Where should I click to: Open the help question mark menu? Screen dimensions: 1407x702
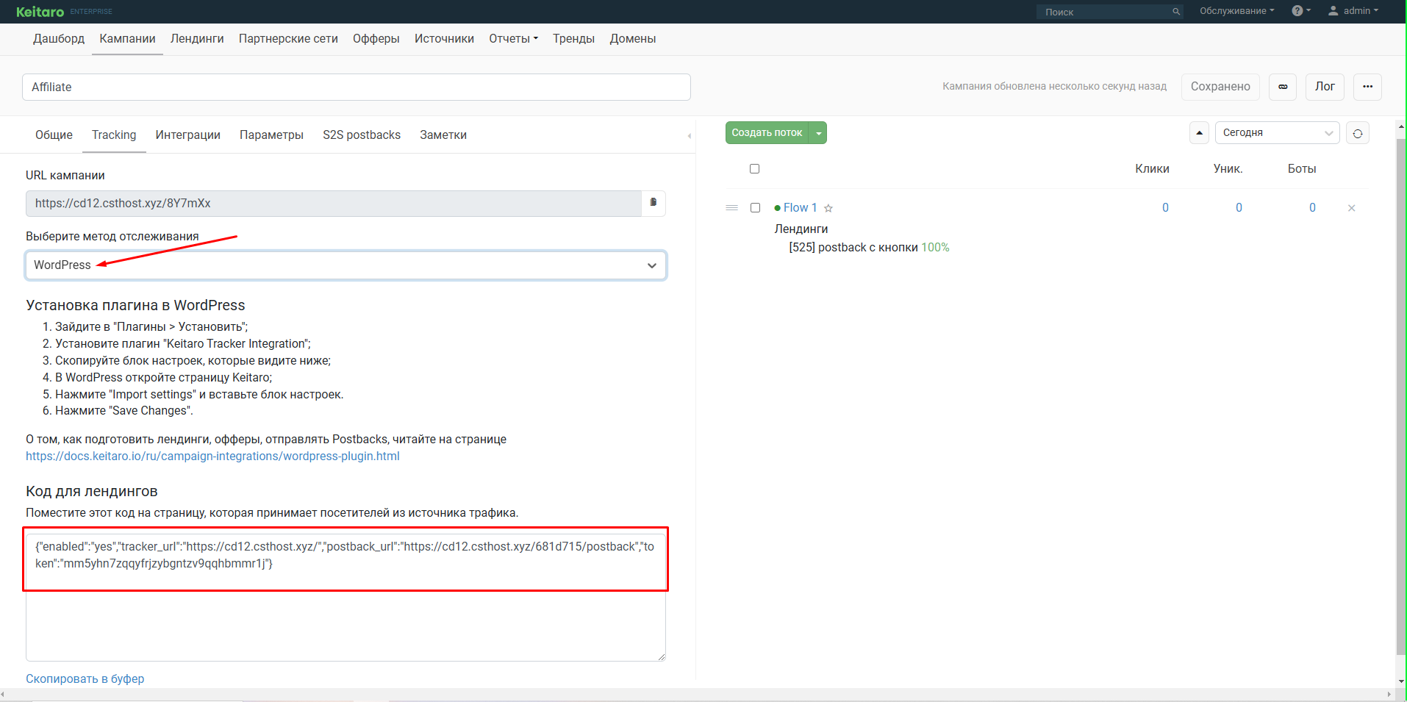[x=1300, y=11]
